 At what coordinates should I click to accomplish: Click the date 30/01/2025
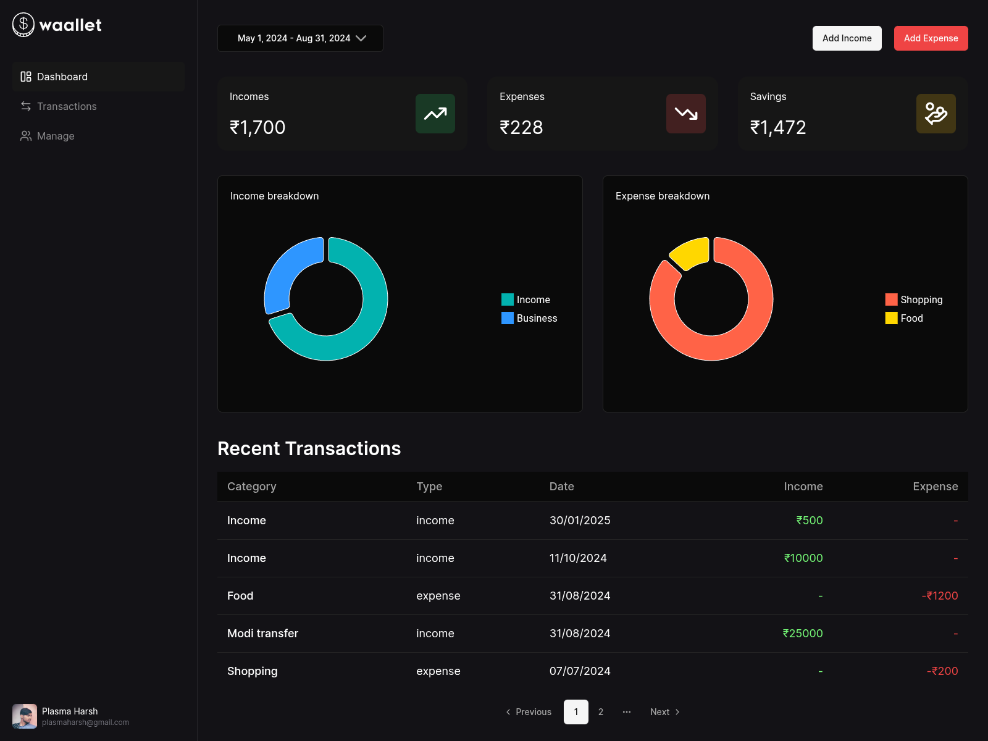(580, 521)
